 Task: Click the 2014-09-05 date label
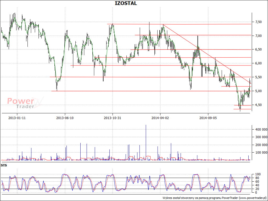coord(208,118)
